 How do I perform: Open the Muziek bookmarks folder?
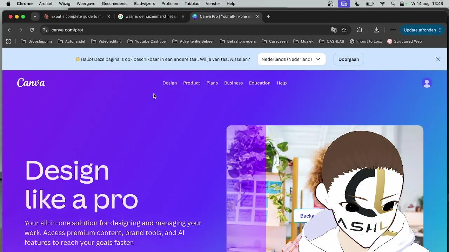pyautogui.click(x=303, y=41)
